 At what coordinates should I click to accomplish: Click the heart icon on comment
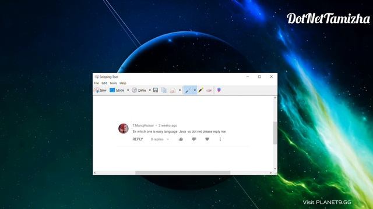[x=207, y=139]
